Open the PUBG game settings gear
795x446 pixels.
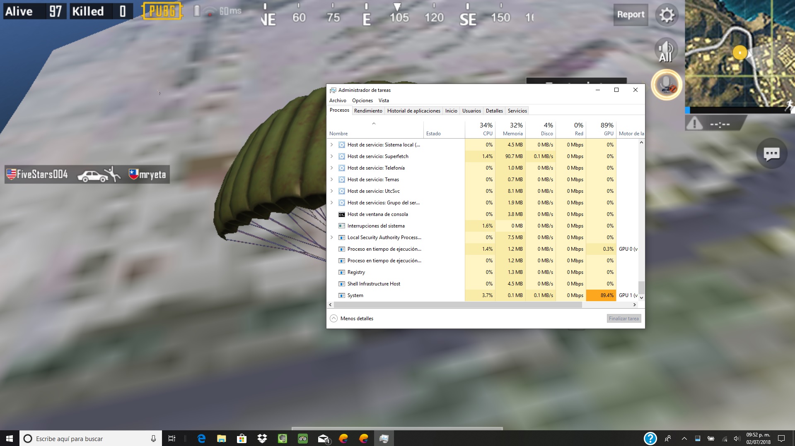(x=667, y=15)
